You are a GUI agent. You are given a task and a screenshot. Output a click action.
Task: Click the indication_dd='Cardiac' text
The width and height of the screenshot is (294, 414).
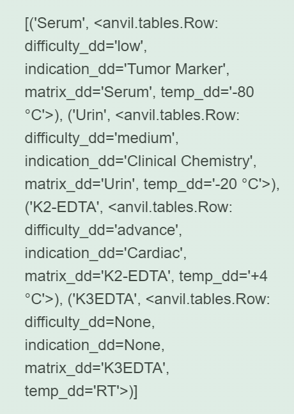click(x=104, y=254)
